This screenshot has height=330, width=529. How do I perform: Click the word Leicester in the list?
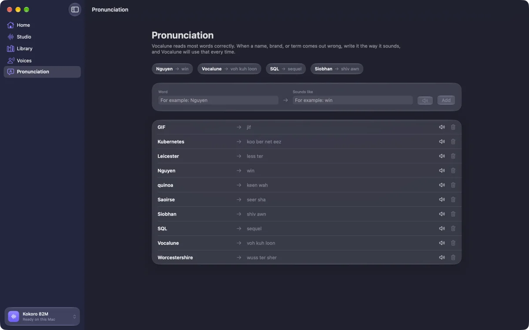coord(168,156)
